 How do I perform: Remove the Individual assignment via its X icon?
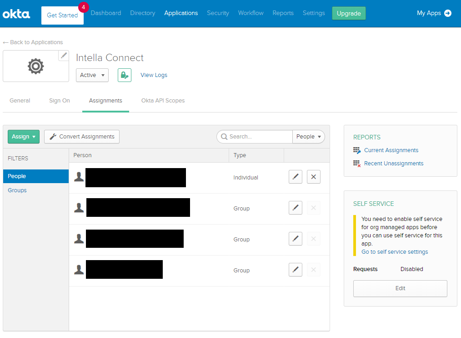click(x=313, y=177)
